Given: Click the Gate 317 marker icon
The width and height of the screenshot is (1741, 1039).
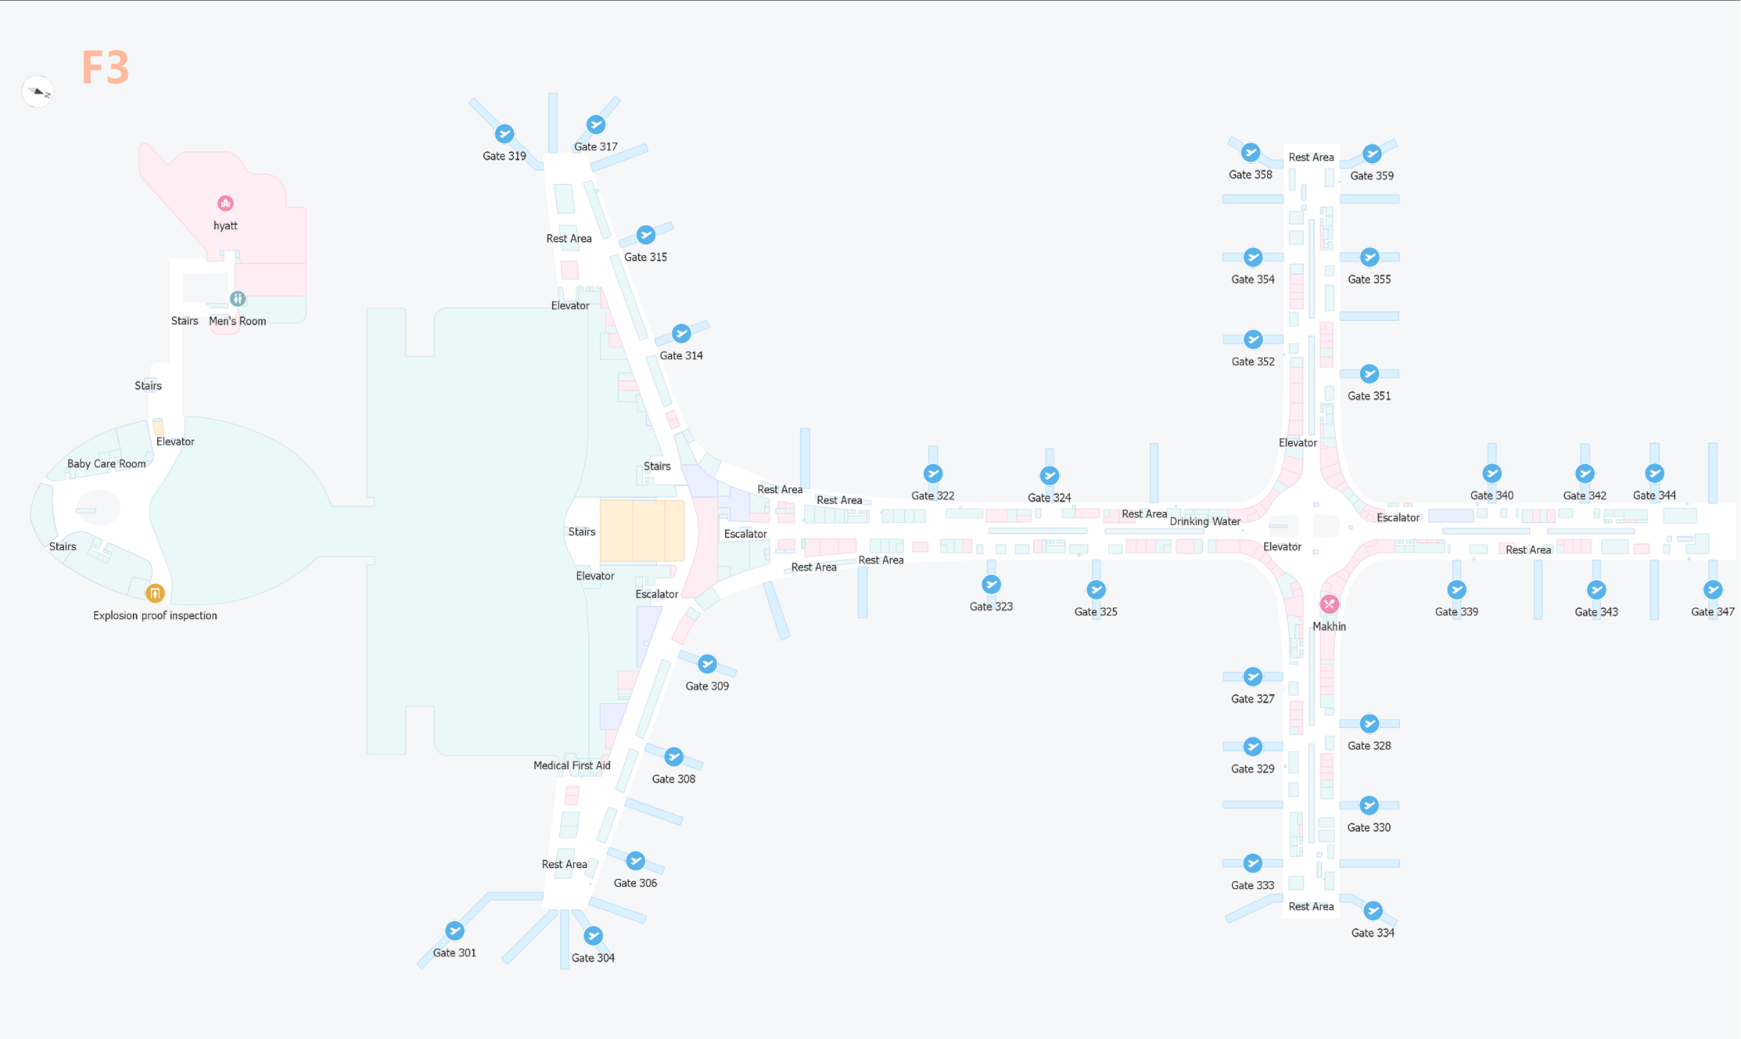Looking at the screenshot, I should click(x=596, y=124).
